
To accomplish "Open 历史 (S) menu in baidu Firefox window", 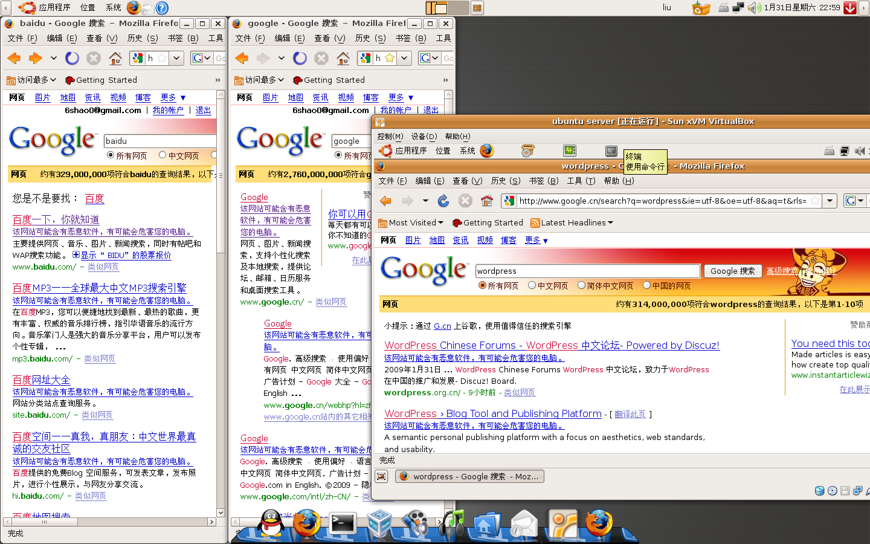I will 143,38.
